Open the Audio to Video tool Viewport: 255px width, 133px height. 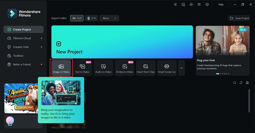coord(103,68)
